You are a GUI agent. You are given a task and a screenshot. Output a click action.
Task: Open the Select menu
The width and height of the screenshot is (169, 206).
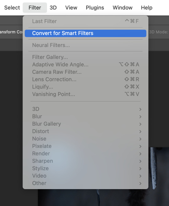[x=12, y=8]
